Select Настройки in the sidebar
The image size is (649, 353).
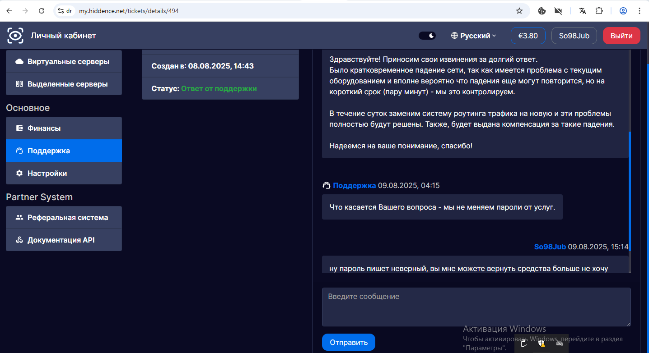[64, 173]
